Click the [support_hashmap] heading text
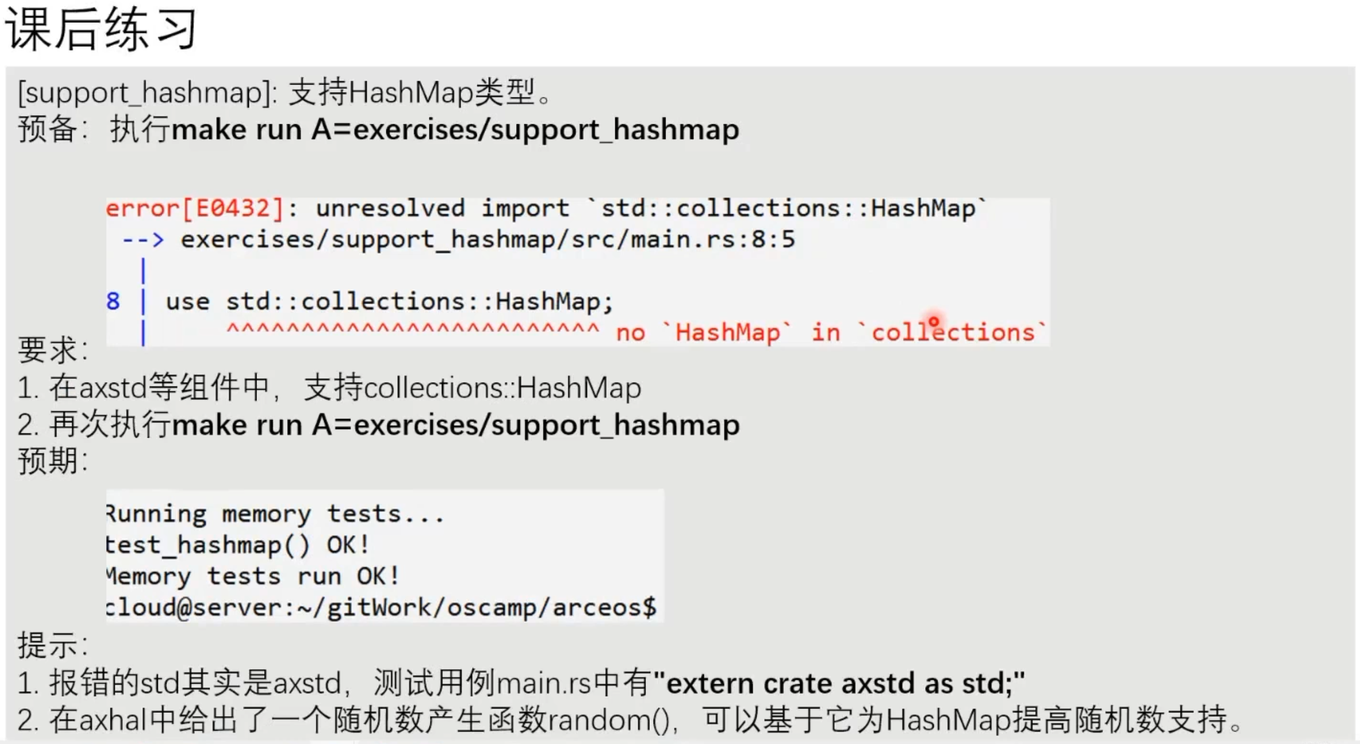Viewport: 1360px width, 744px height. 147,93
